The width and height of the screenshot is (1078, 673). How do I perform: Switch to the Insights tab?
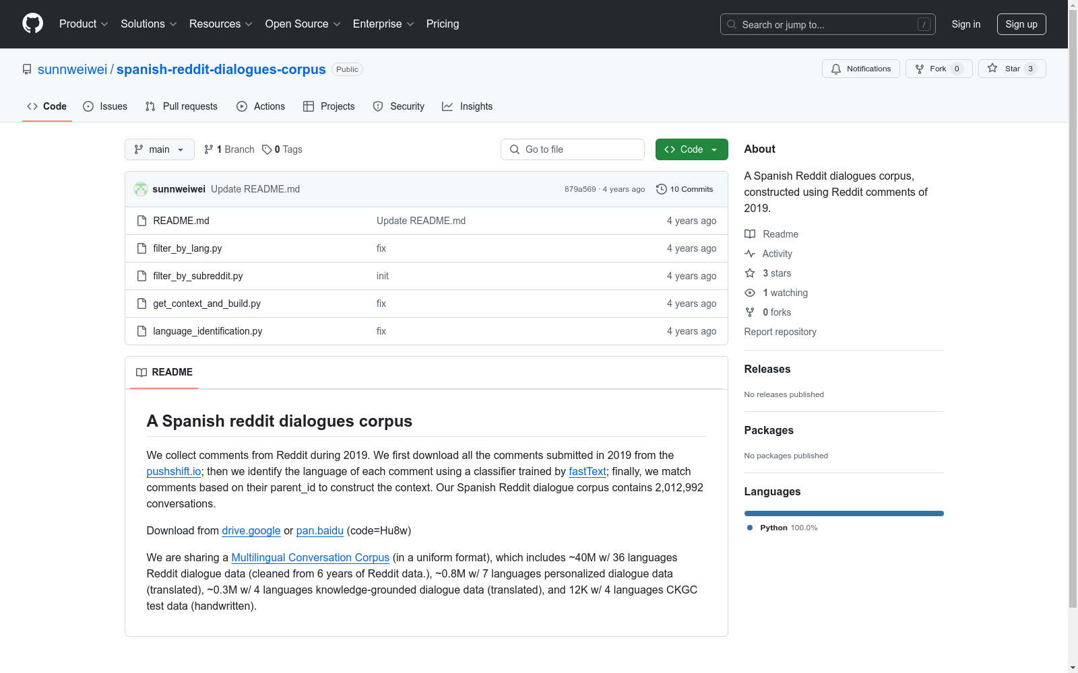[467, 106]
